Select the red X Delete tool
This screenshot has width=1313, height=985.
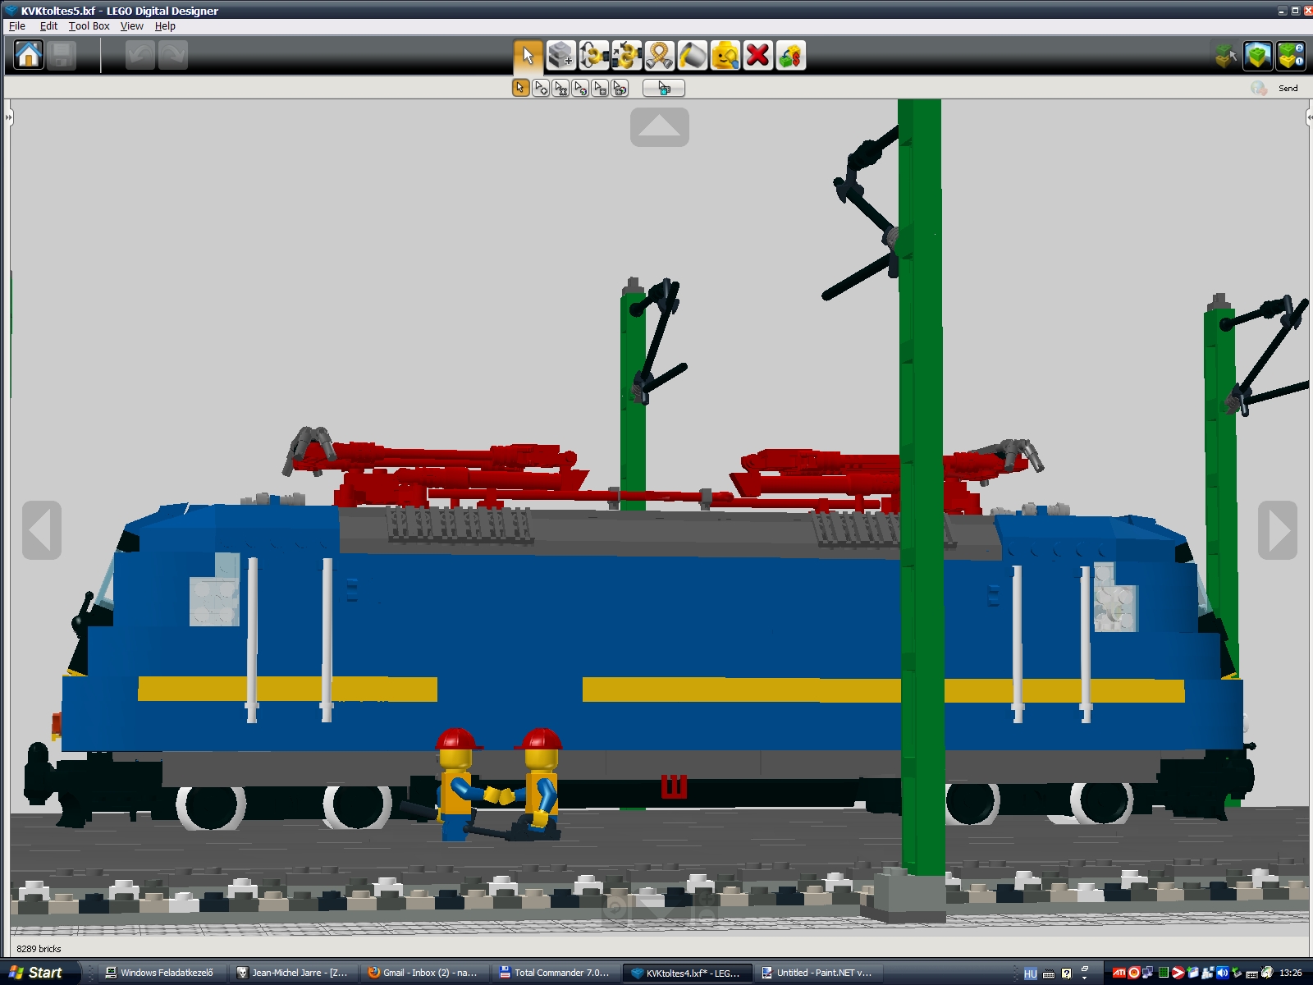point(757,55)
